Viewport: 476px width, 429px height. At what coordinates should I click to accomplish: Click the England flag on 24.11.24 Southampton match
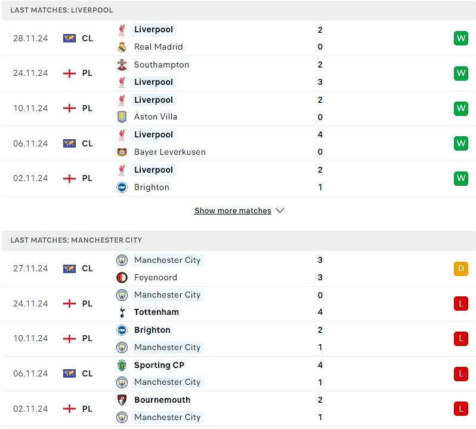point(70,73)
